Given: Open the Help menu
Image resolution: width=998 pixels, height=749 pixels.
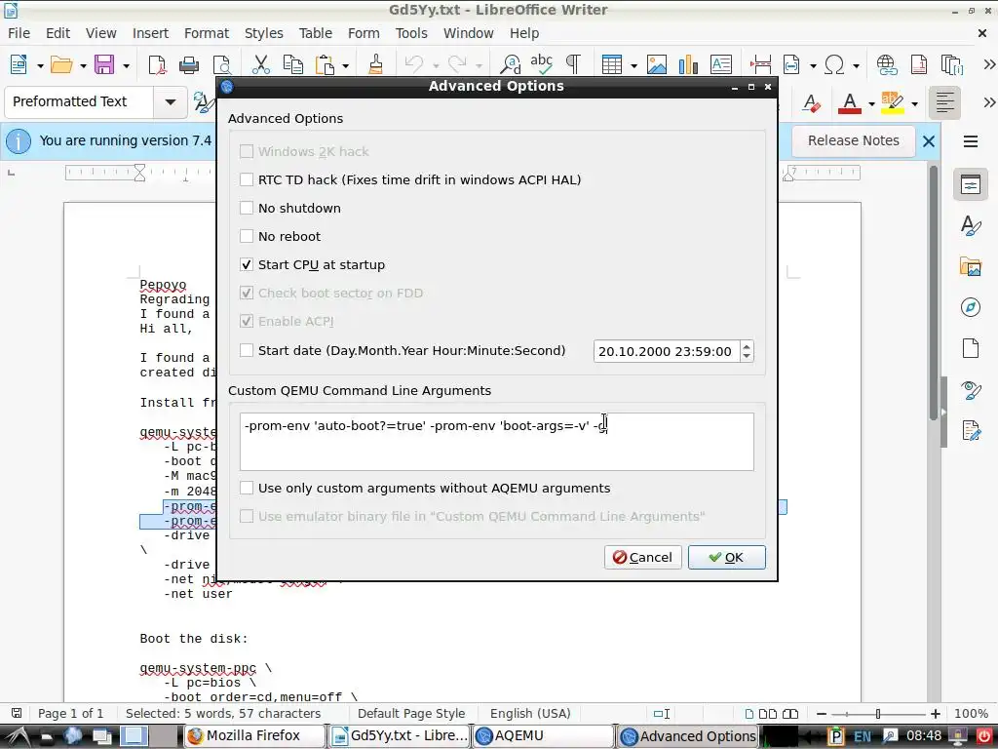Looking at the screenshot, I should point(523,33).
